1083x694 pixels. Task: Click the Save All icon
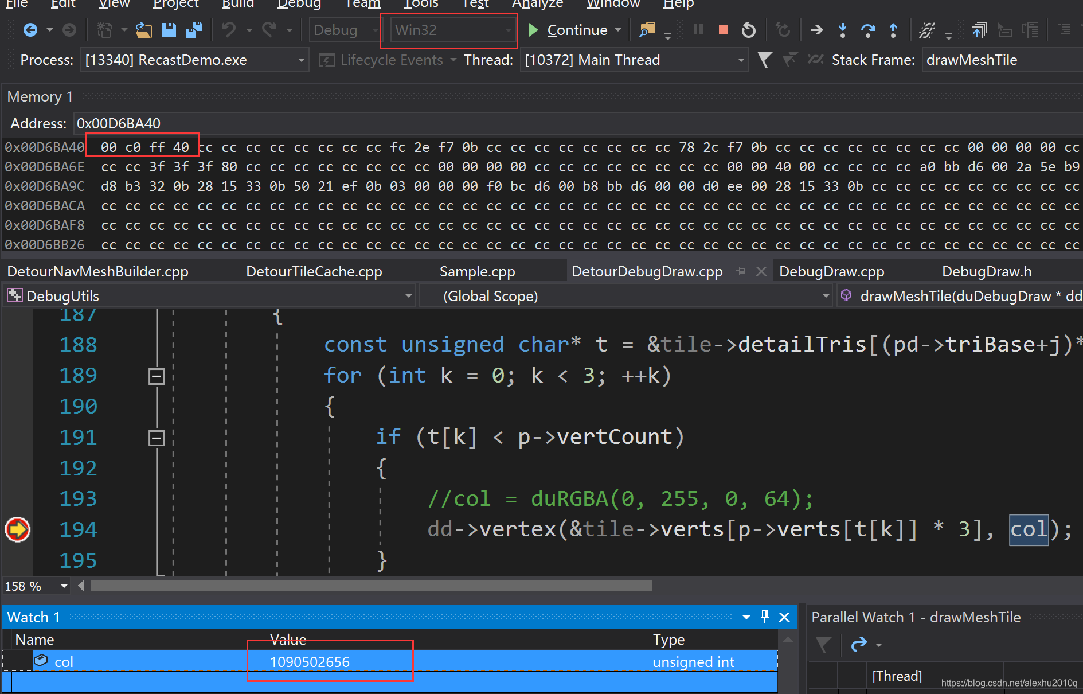pos(194,30)
